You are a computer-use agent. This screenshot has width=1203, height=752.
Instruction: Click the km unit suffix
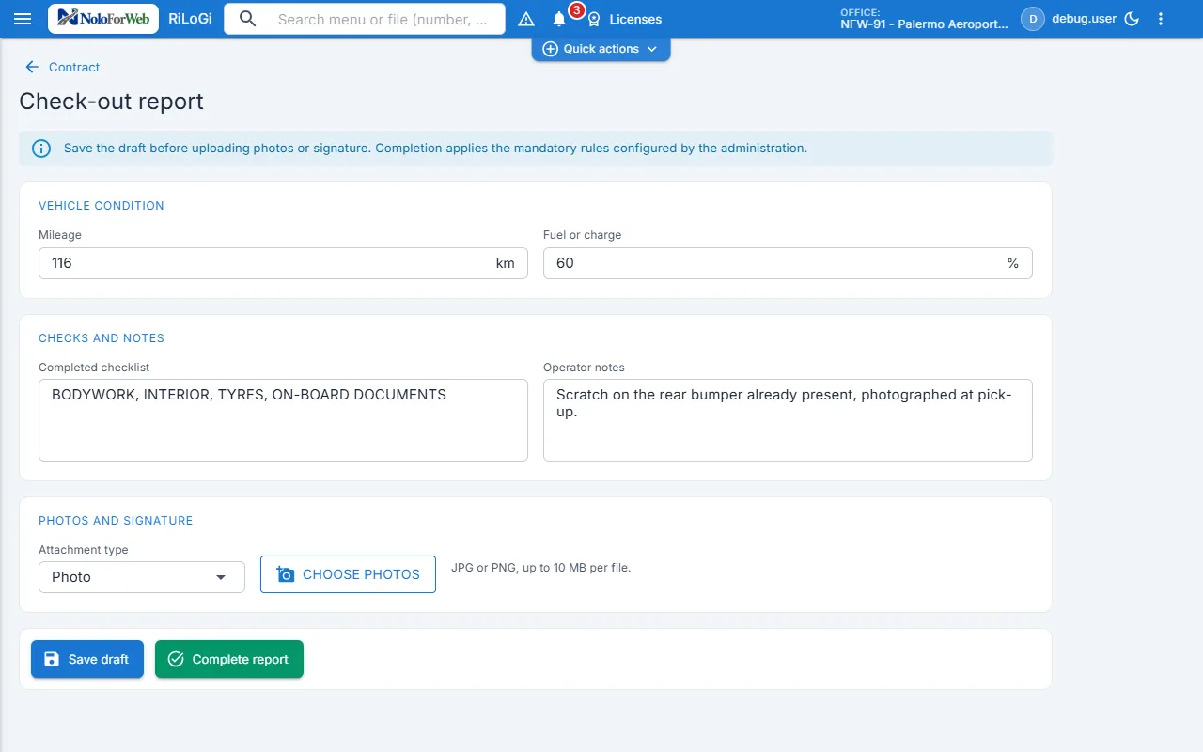pyautogui.click(x=506, y=263)
